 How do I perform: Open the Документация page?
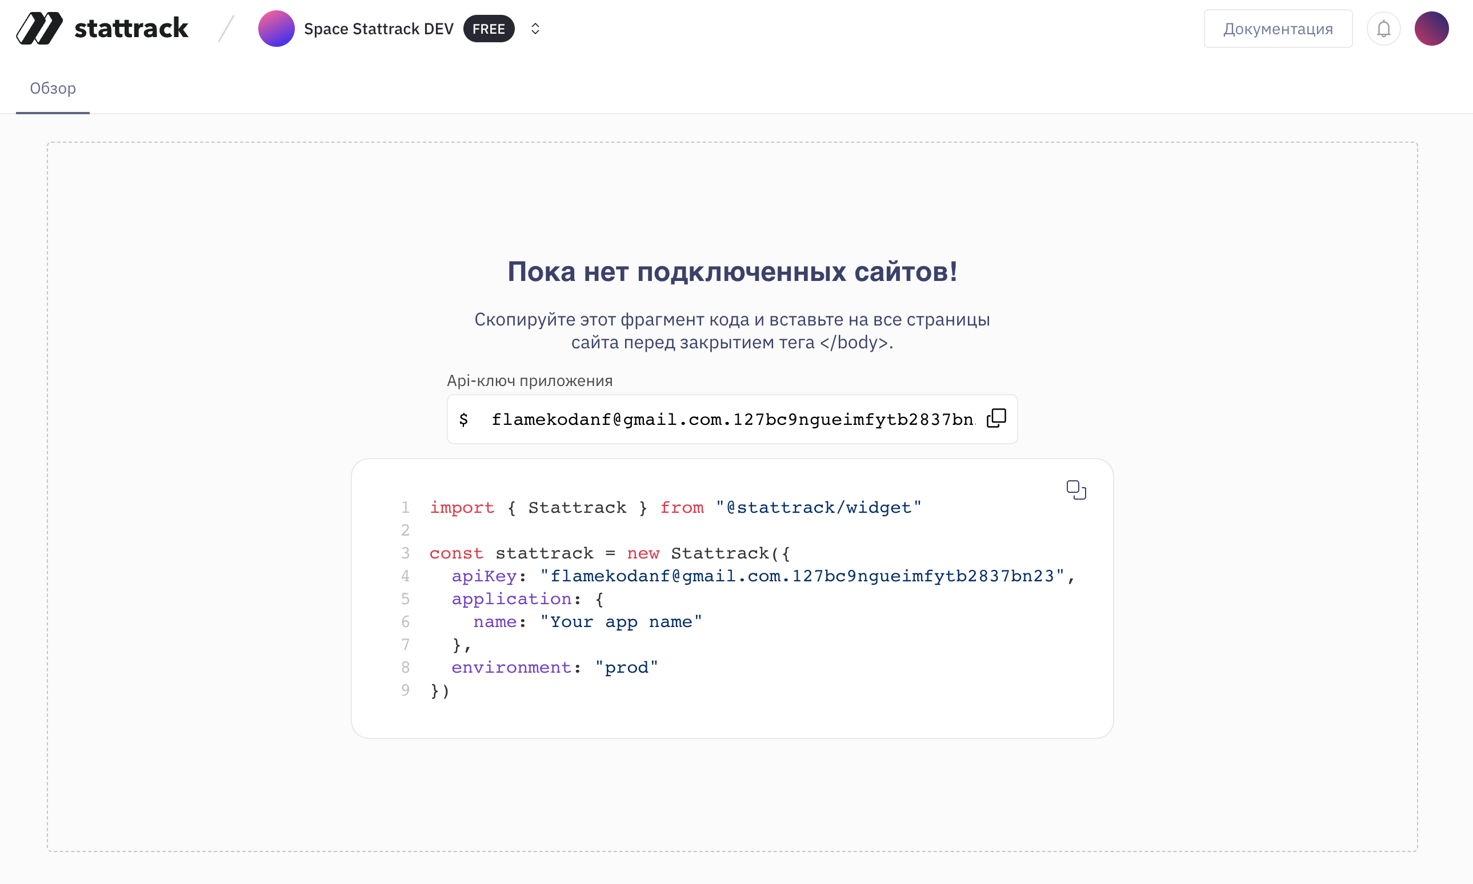click(x=1278, y=28)
